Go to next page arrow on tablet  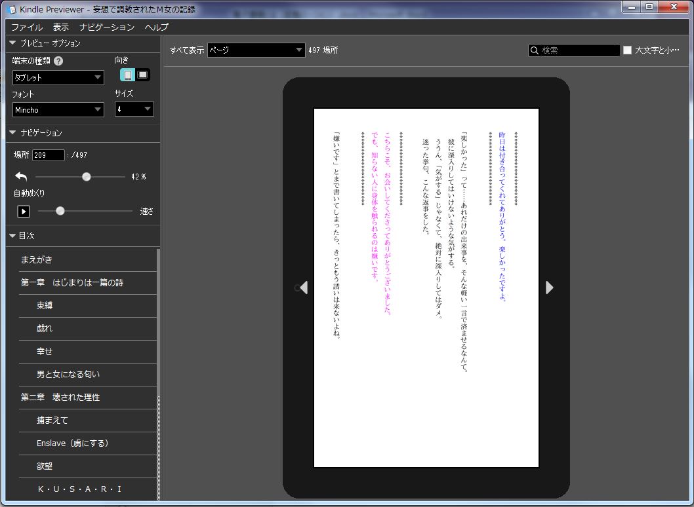pyautogui.click(x=549, y=288)
